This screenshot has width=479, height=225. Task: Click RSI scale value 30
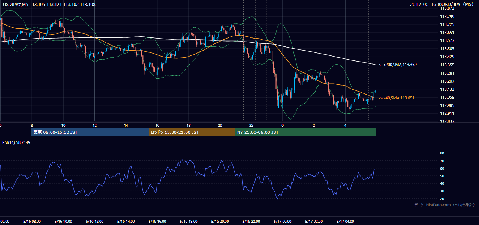click(x=442, y=191)
